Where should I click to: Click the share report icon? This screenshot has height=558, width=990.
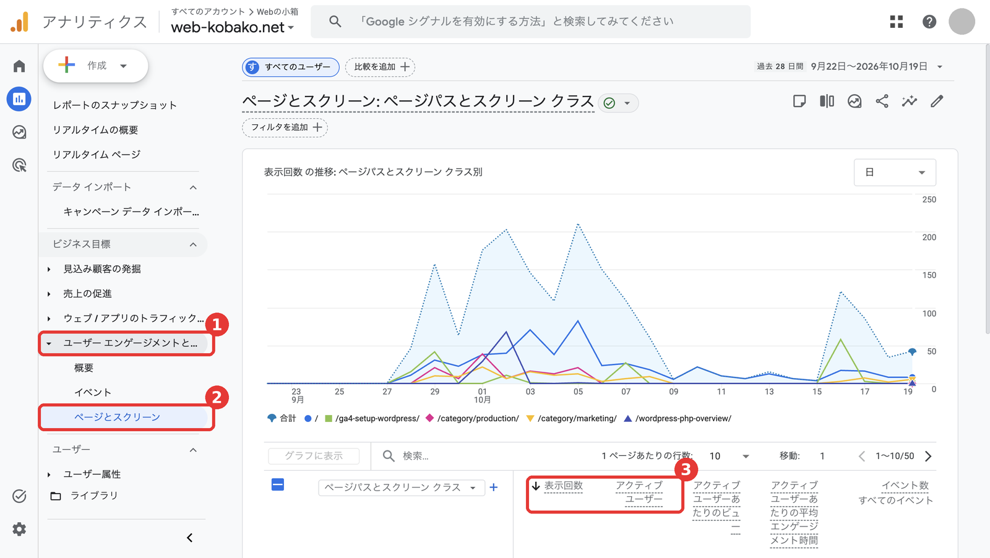[x=882, y=101]
